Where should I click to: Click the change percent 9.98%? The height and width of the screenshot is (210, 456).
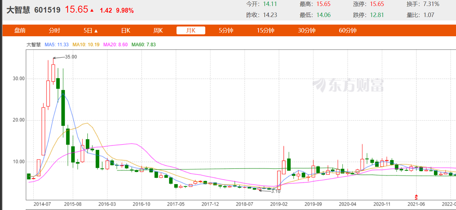pos(125,10)
